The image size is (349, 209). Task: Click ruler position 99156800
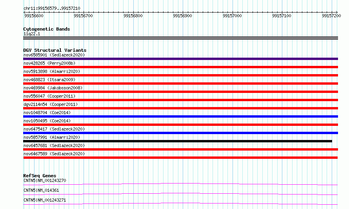pos(133,16)
